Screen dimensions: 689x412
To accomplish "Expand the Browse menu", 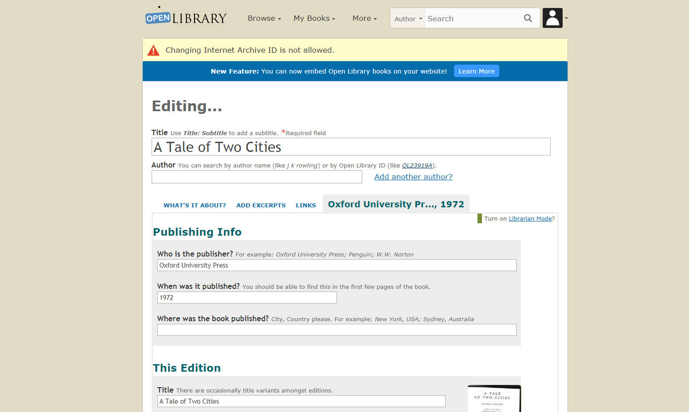I will pyautogui.click(x=264, y=18).
